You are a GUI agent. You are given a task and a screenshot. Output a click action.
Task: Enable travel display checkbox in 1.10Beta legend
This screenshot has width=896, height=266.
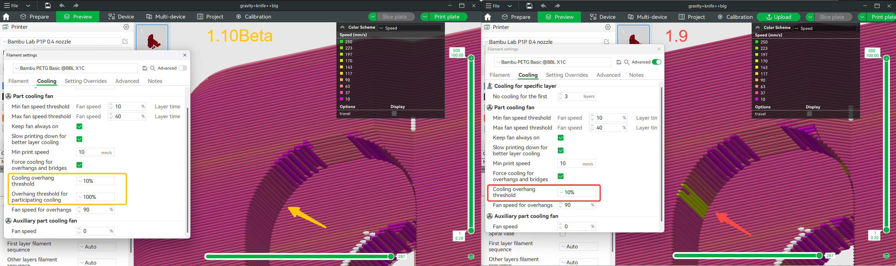[394, 113]
